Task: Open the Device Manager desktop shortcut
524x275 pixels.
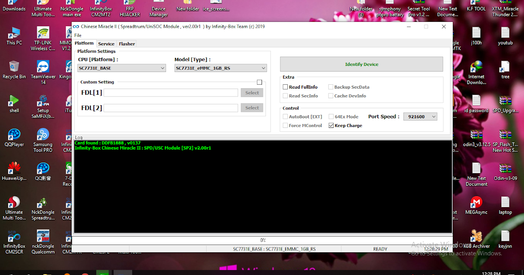Action: point(159,9)
